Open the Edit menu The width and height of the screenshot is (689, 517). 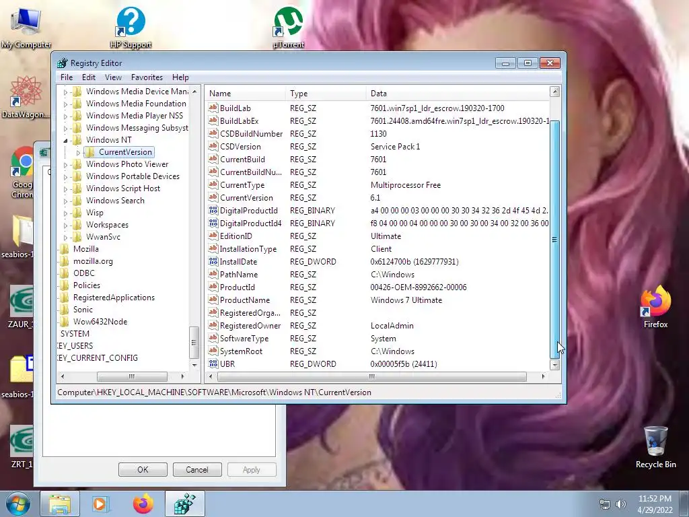(88, 77)
